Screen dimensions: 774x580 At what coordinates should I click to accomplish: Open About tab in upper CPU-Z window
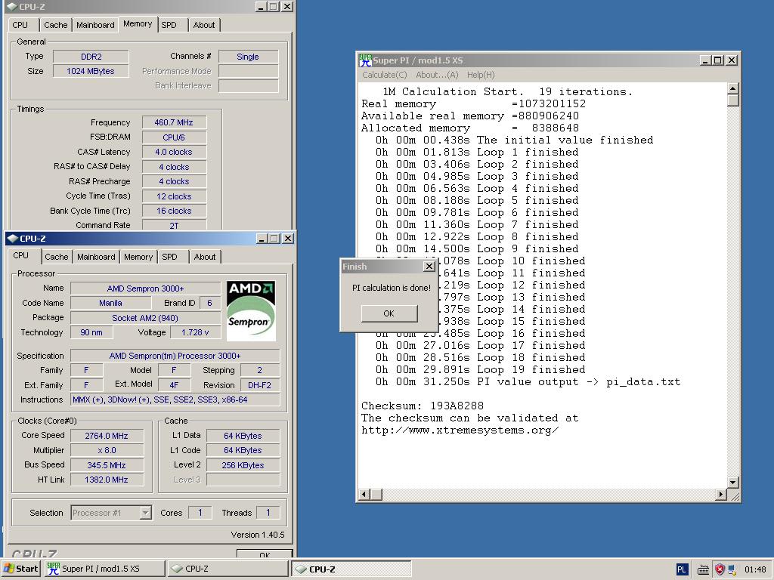point(204,25)
